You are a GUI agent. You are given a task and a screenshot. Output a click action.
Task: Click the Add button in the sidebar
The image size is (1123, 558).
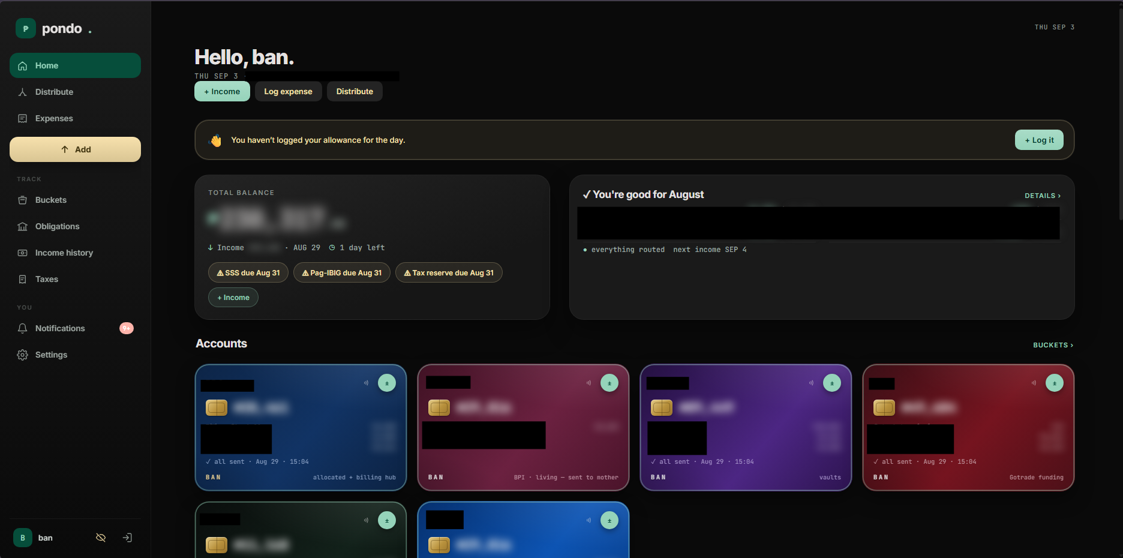(75, 149)
